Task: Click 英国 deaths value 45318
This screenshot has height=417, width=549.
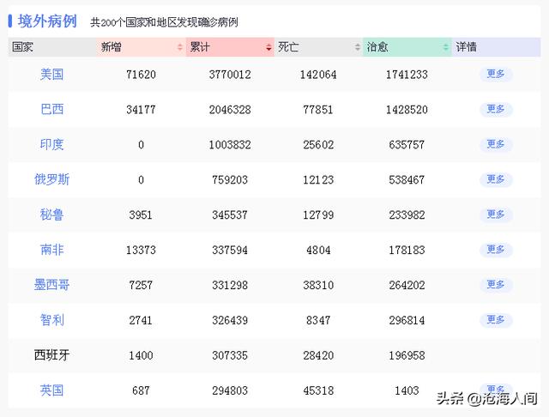Action: [x=318, y=390]
